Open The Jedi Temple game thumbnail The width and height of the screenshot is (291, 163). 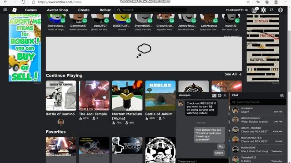(94, 96)
